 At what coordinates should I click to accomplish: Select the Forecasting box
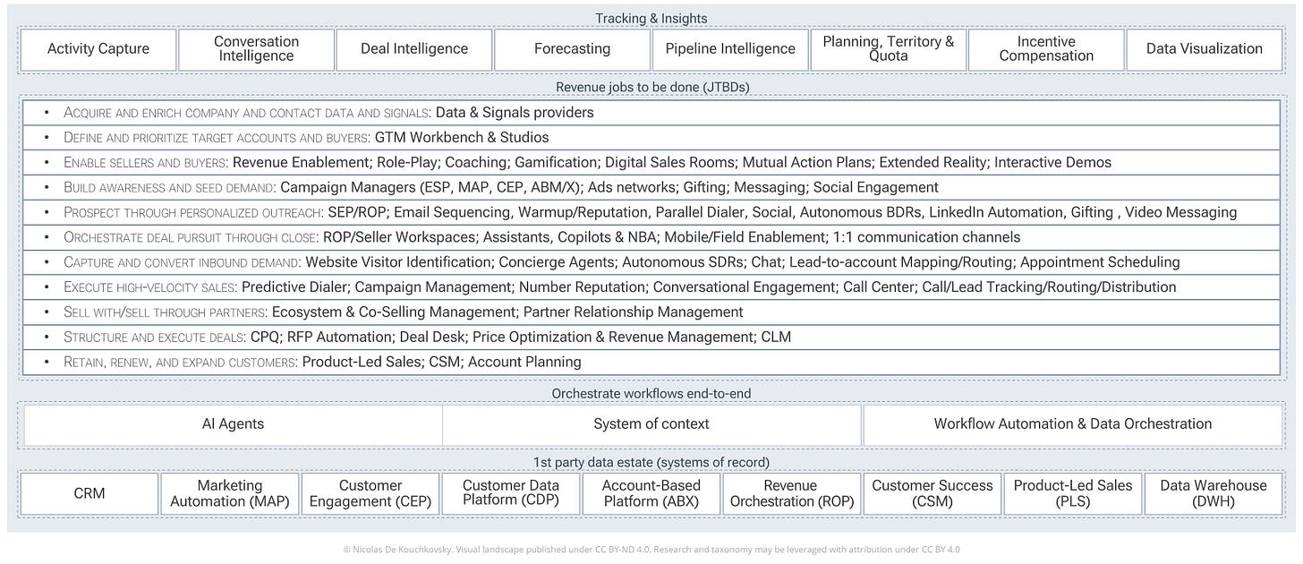[x=572, y=49]
